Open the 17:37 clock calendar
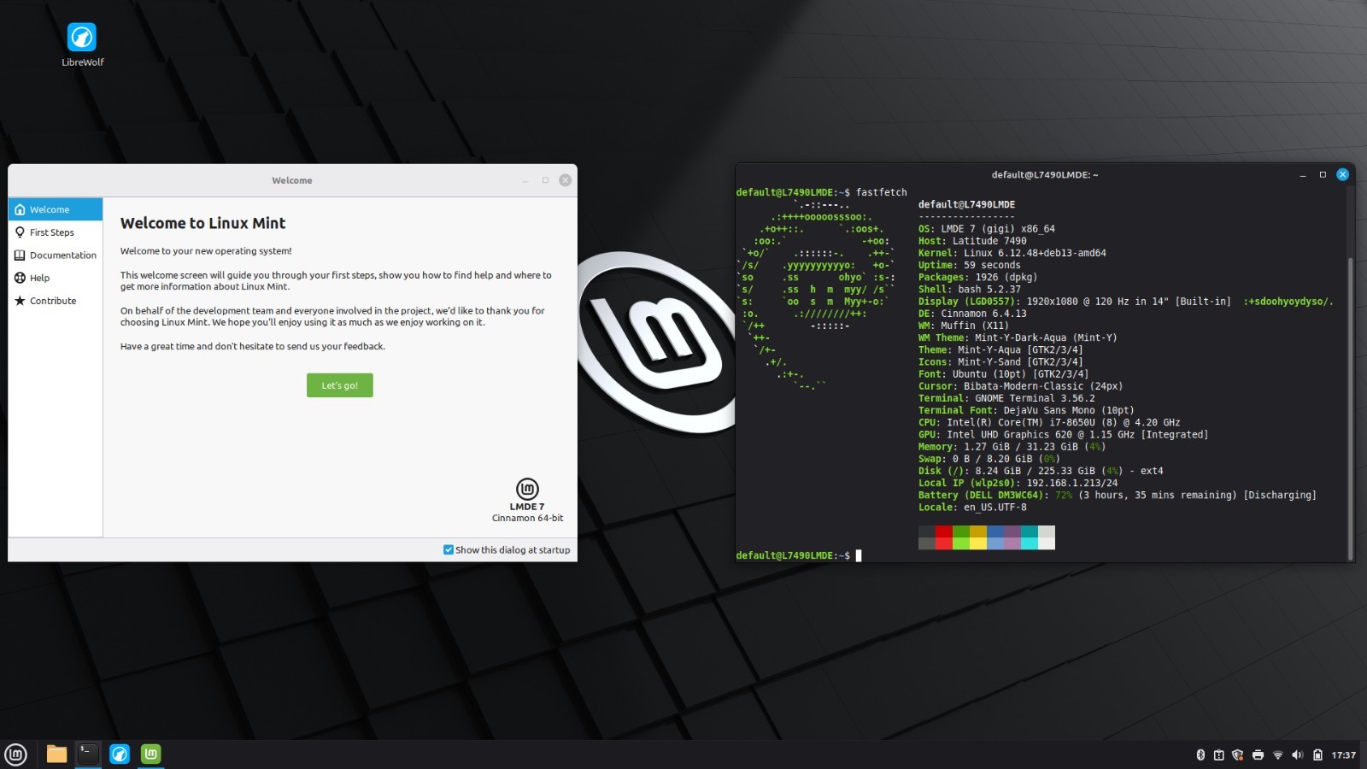Screen dimensions: 1367x769 1343,754
